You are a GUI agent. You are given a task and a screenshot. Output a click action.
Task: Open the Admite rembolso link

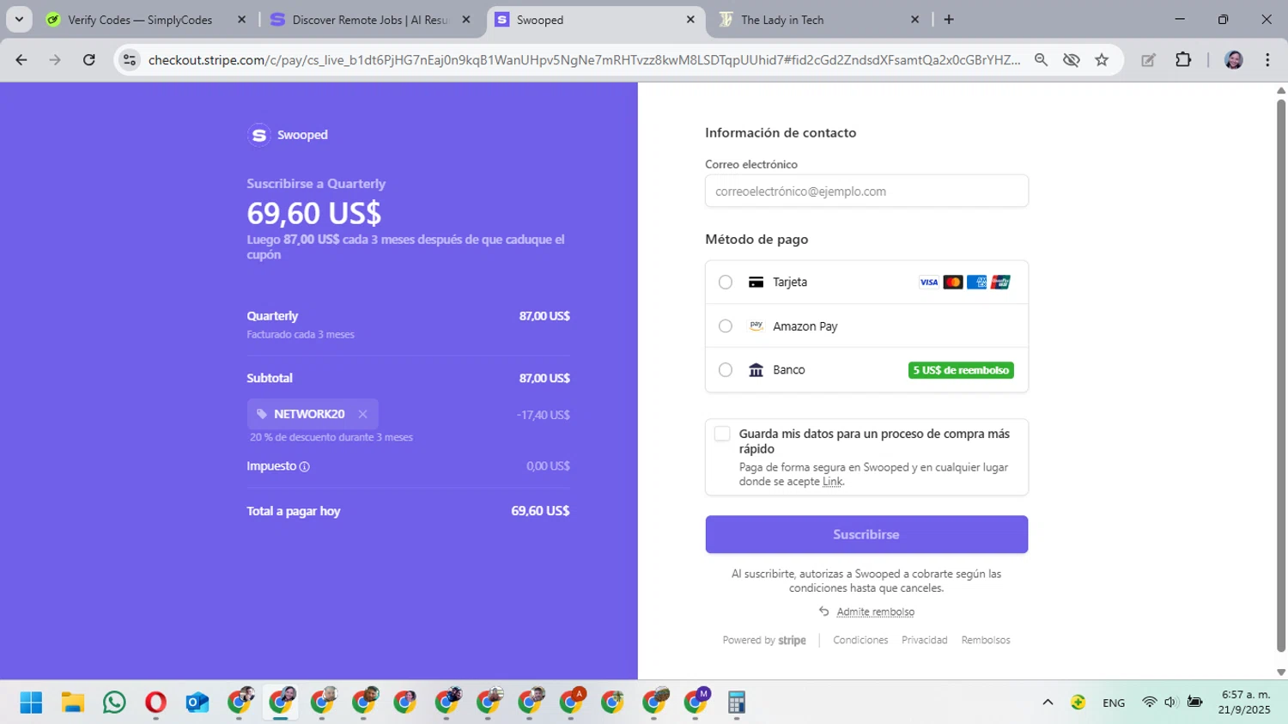click(x=875, y=611)
